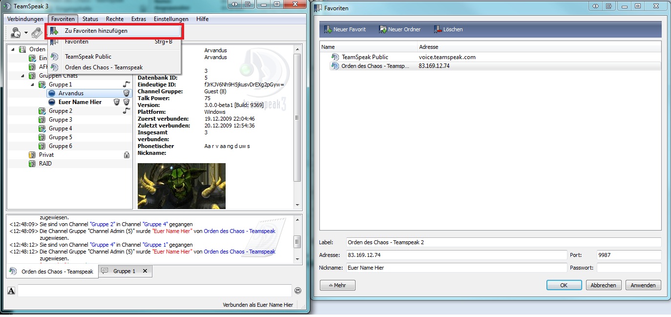Click 'Neuer Favorit' in Favoriten window toolbar
This screenshot has width=671, height=317.
click(345, 29)
